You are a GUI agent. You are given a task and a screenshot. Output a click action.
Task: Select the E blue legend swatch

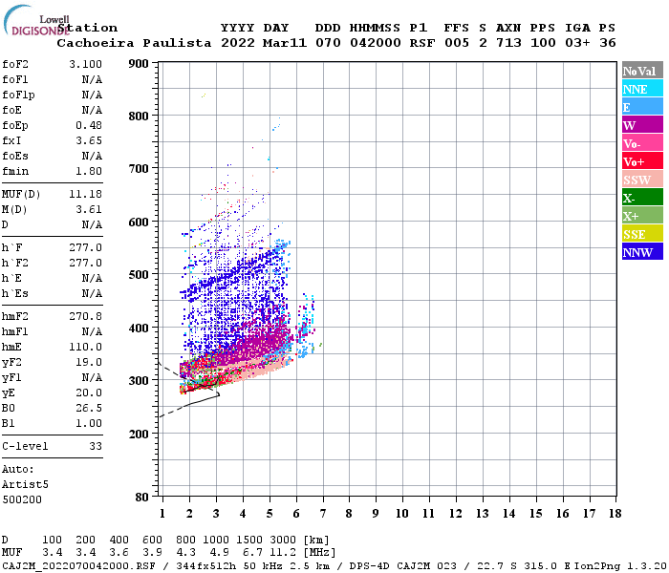(642, 107)
